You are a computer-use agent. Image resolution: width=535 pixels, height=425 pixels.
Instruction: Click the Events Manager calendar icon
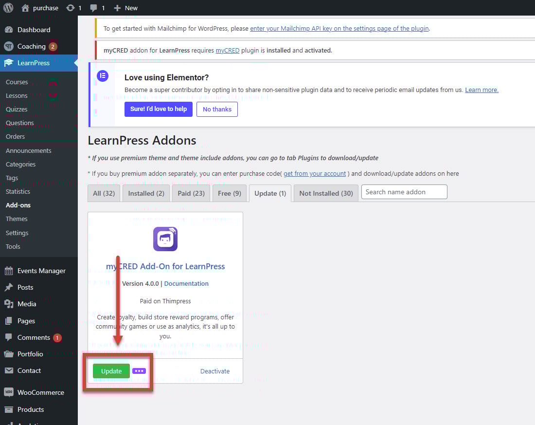pyautogui.click(x=9, y=271)
